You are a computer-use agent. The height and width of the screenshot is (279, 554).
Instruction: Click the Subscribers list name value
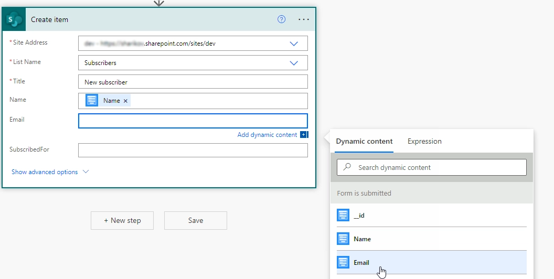click(100, 63)
